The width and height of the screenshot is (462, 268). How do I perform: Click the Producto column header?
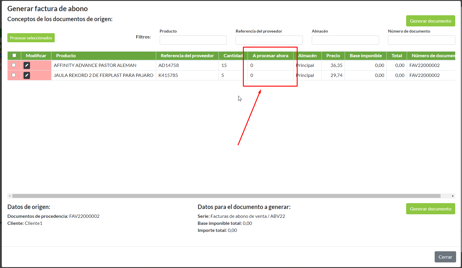click(66, 56)
